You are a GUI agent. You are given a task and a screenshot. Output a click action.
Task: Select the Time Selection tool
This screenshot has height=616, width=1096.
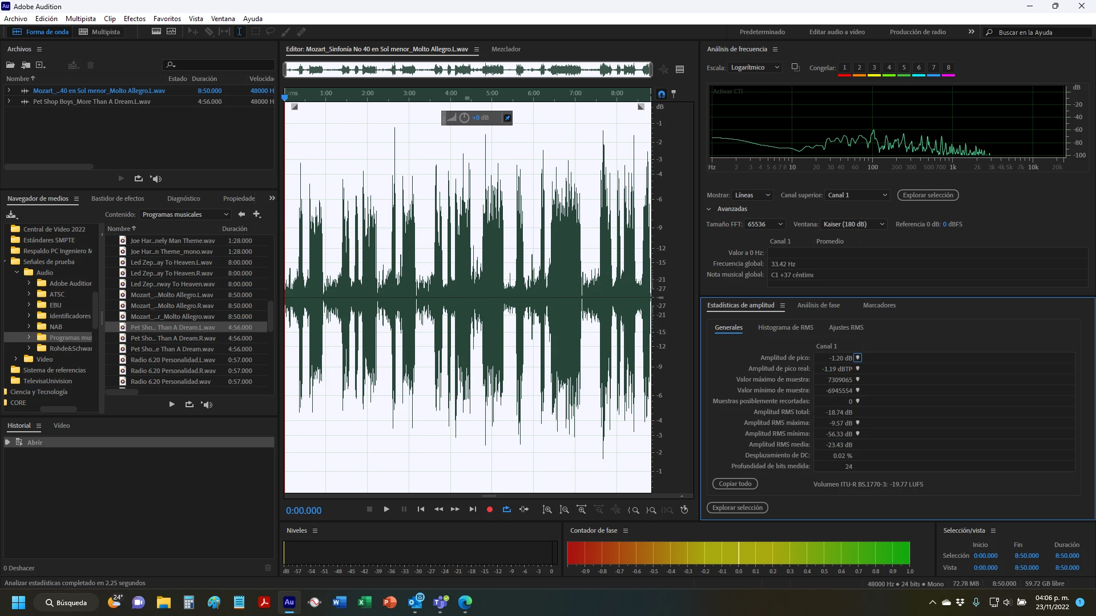coord(239,32)
